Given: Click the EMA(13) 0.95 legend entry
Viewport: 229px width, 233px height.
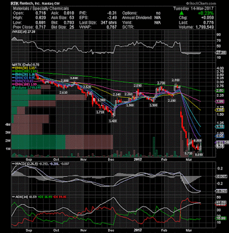Looking at the screenshot, I should pos(24,78).
